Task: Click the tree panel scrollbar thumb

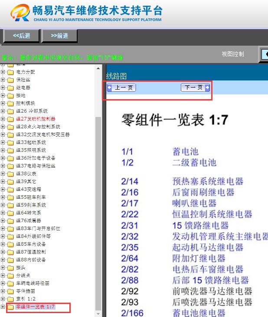Action: (98, 213)
